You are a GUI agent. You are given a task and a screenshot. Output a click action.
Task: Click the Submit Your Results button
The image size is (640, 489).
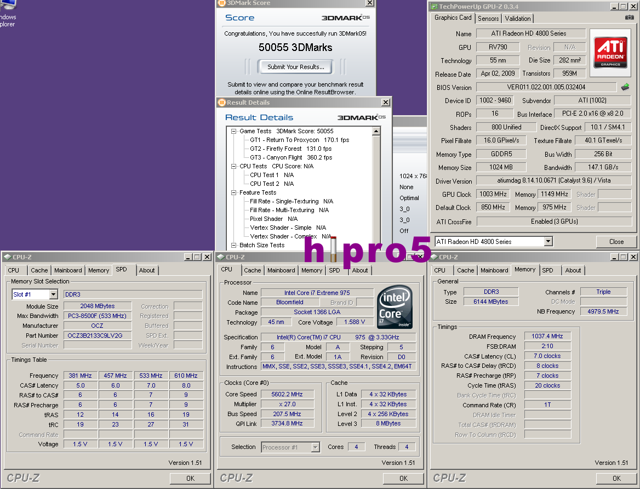pyautogui.click(x=295, y=67)
